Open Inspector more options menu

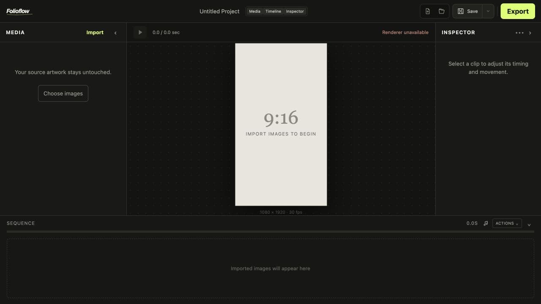click(x=519, y=33)
